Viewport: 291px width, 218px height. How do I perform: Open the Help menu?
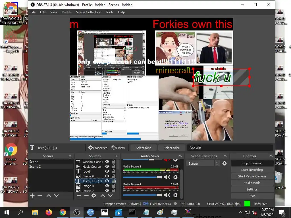121,12
